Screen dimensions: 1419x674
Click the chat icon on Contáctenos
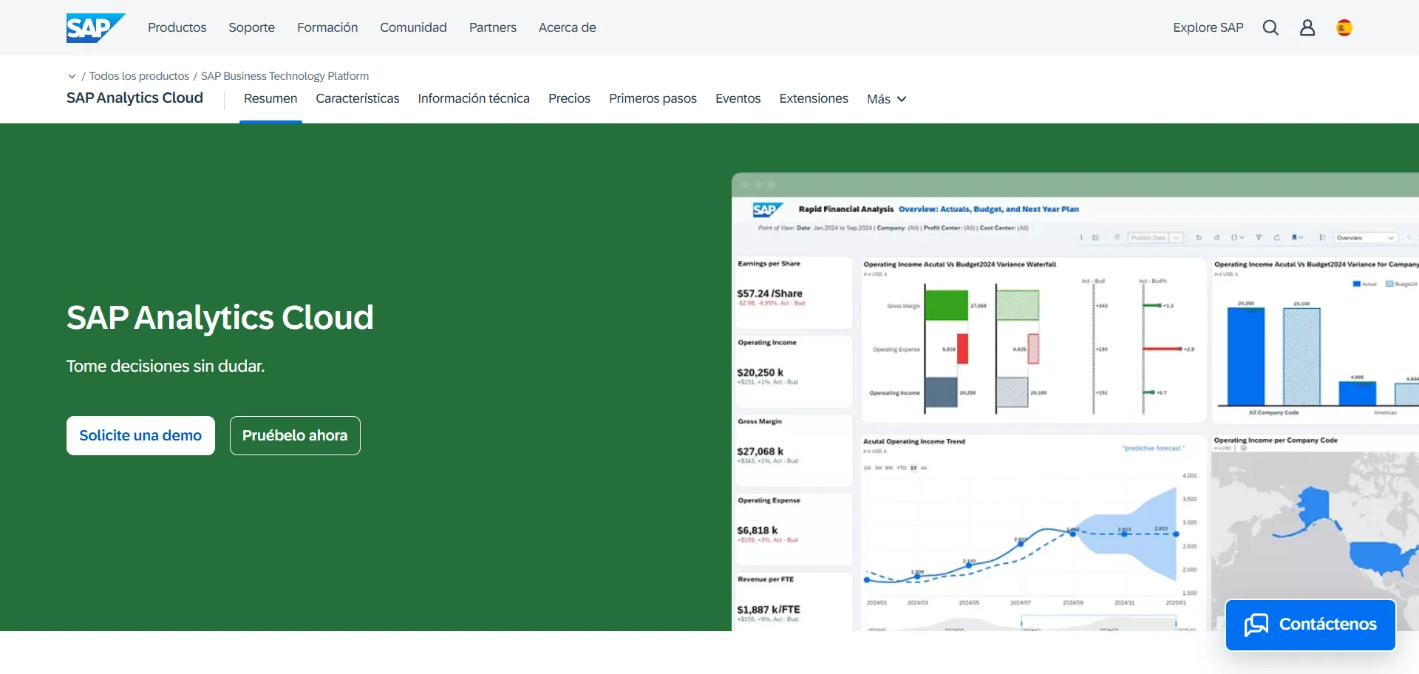1256,625
